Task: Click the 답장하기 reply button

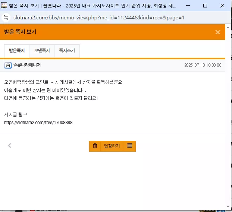Action: point(112,146)
